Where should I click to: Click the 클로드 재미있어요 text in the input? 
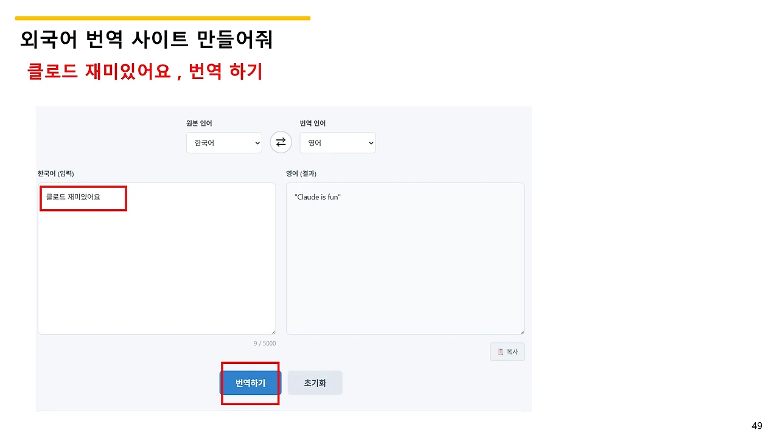click(73, 197)
